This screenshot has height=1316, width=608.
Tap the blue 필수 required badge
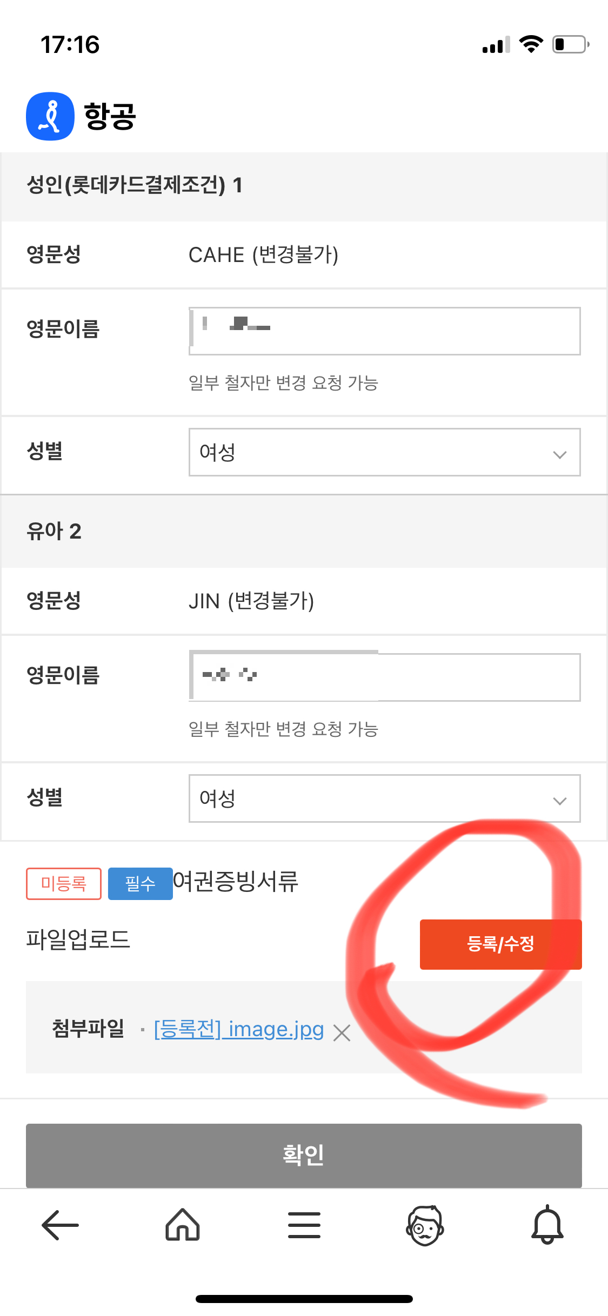(140, 884)
